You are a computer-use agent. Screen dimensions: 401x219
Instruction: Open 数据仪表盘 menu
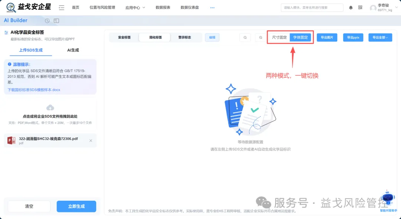190,8
